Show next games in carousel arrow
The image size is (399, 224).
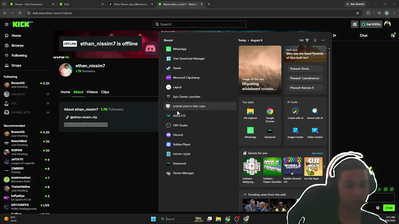pos(324,167)
